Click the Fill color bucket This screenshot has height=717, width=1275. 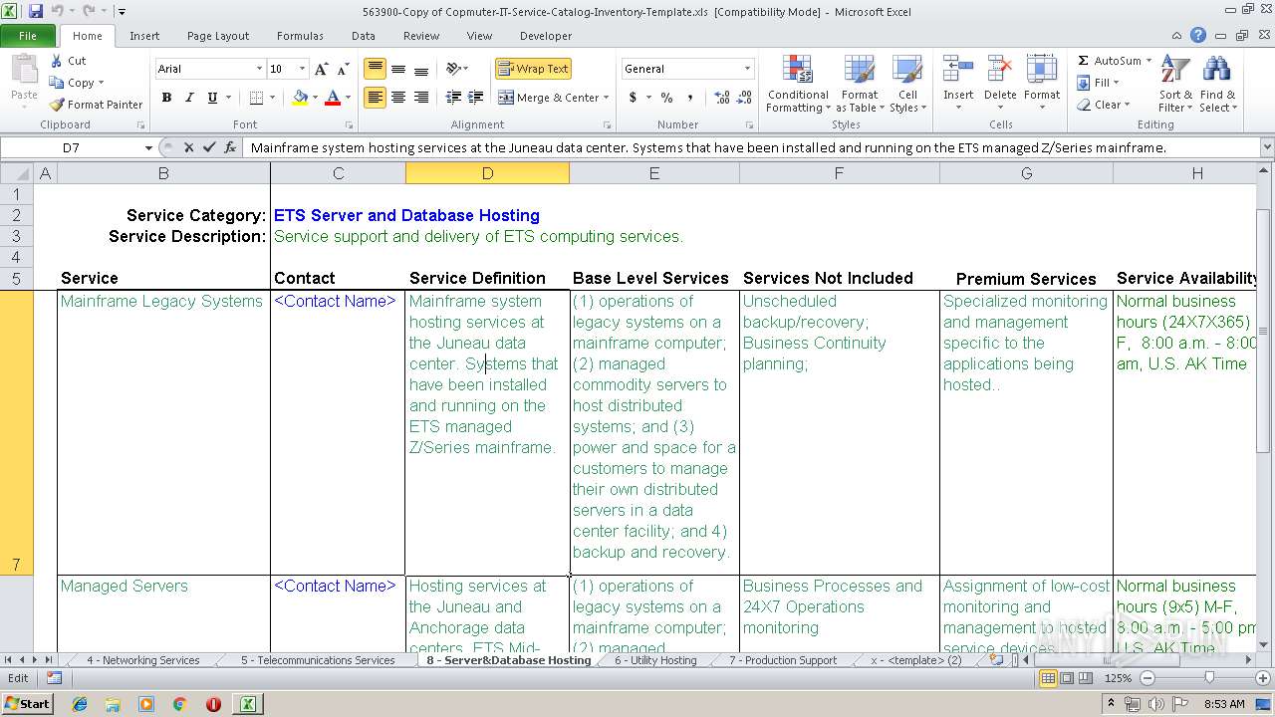(x=300, y=98)
